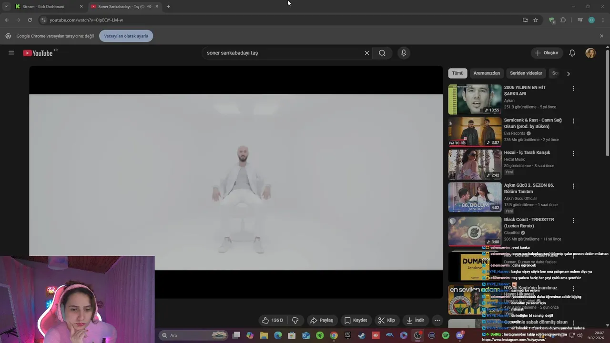Share the video via Paylaş

[x=321, y=320]
